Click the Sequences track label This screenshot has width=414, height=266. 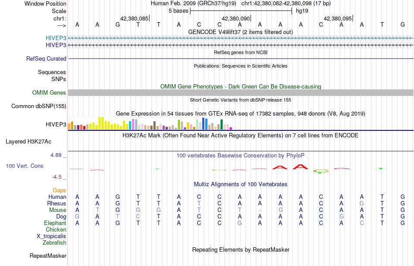52,72
